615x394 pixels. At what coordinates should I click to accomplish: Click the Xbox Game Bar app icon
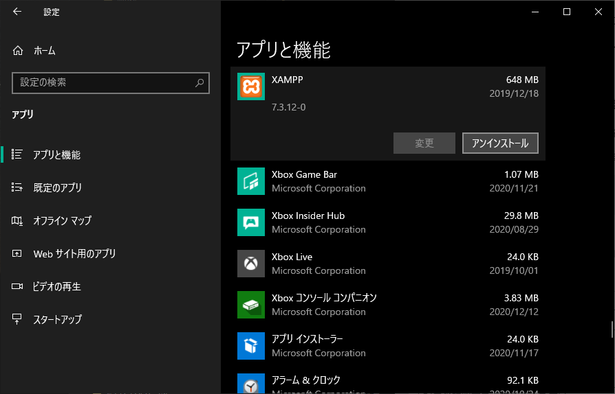[251, 181]
